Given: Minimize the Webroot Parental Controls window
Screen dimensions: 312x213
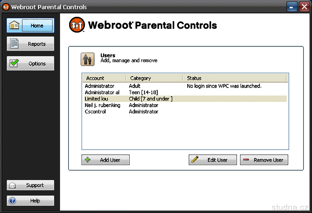Looking at the screenshot, I should (292, 7).
